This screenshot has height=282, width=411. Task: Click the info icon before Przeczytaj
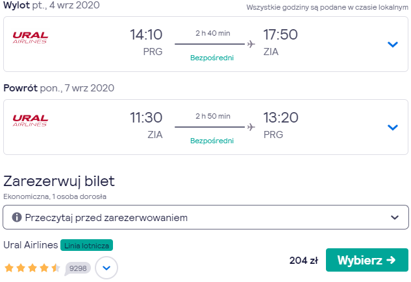pos(17,217)
